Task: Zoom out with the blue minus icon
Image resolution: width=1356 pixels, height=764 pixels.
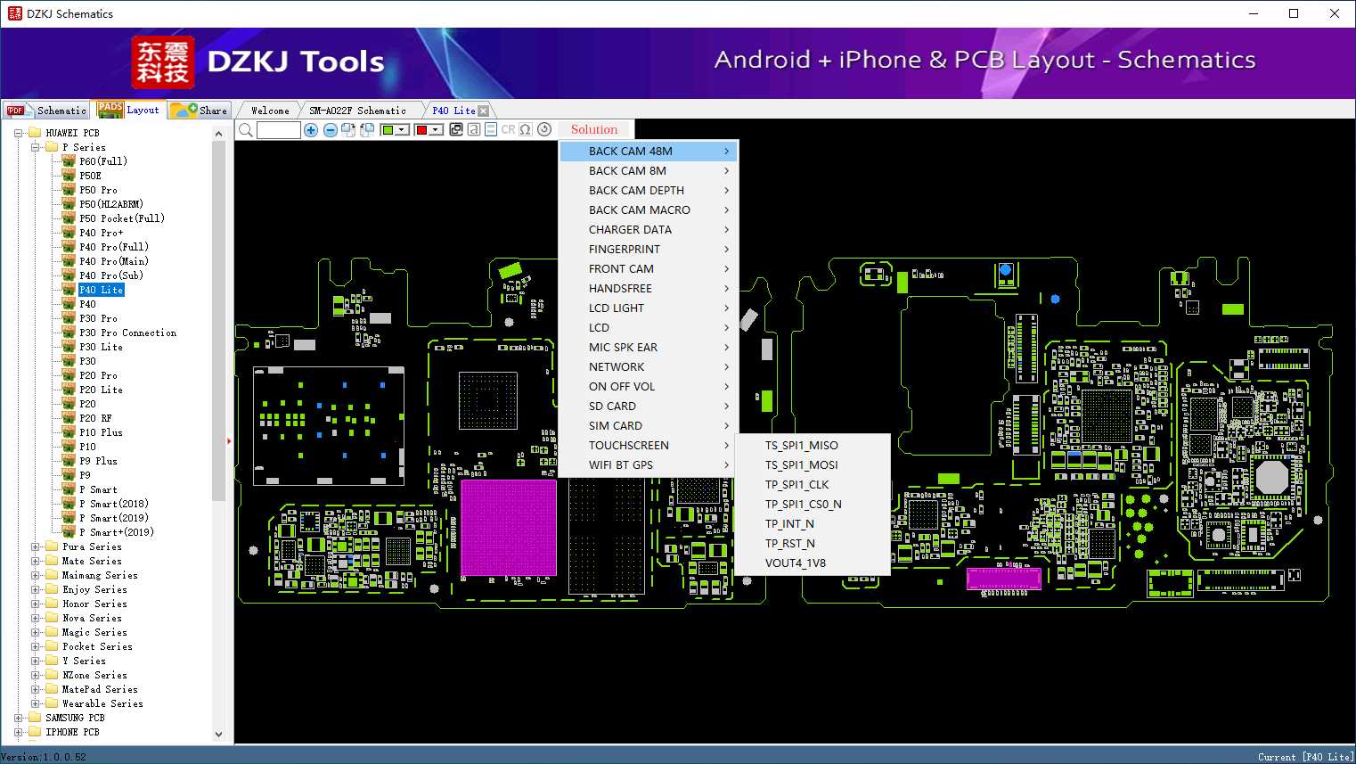Action: [x=331, y=130]
